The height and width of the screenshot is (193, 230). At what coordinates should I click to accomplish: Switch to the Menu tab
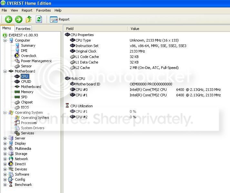6,28
